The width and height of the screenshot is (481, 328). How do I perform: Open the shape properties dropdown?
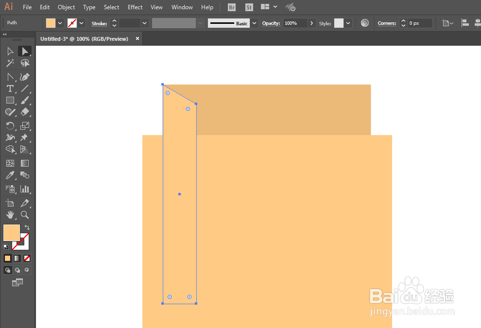tap(447, 23)
